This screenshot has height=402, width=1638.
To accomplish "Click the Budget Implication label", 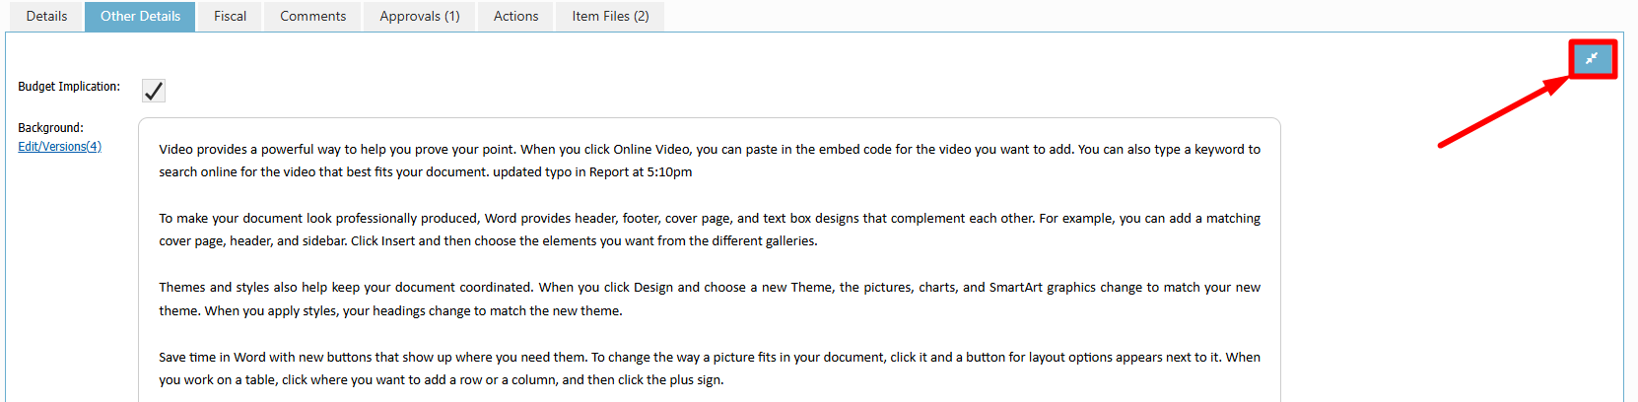I will click(x=69, y=87).
